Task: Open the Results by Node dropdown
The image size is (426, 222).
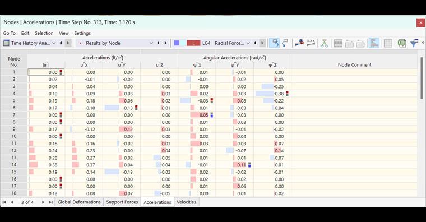Action: [151, 43]
